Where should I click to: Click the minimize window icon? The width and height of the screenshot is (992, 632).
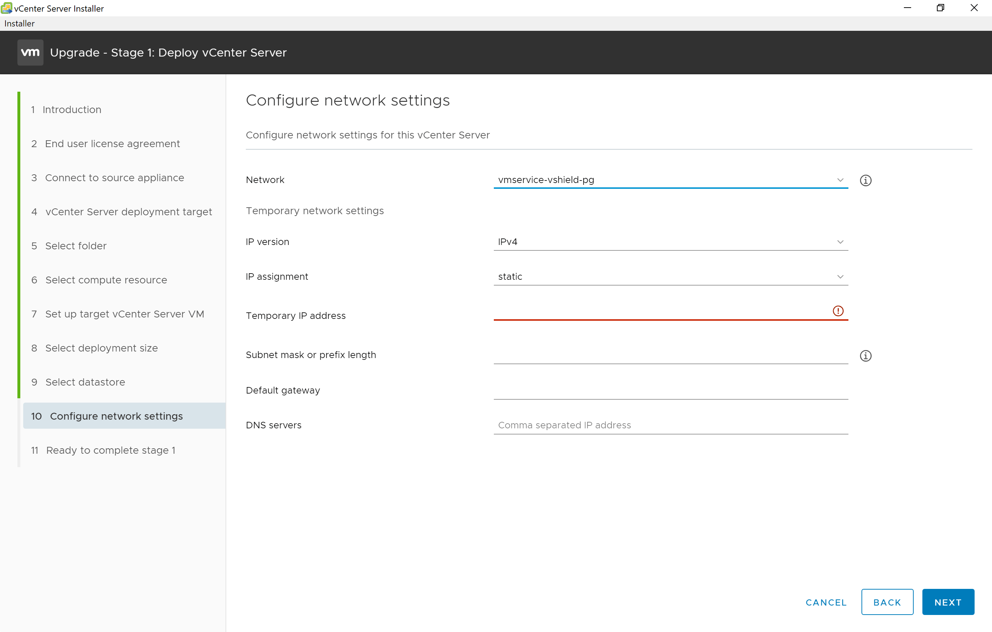(908, 8)
